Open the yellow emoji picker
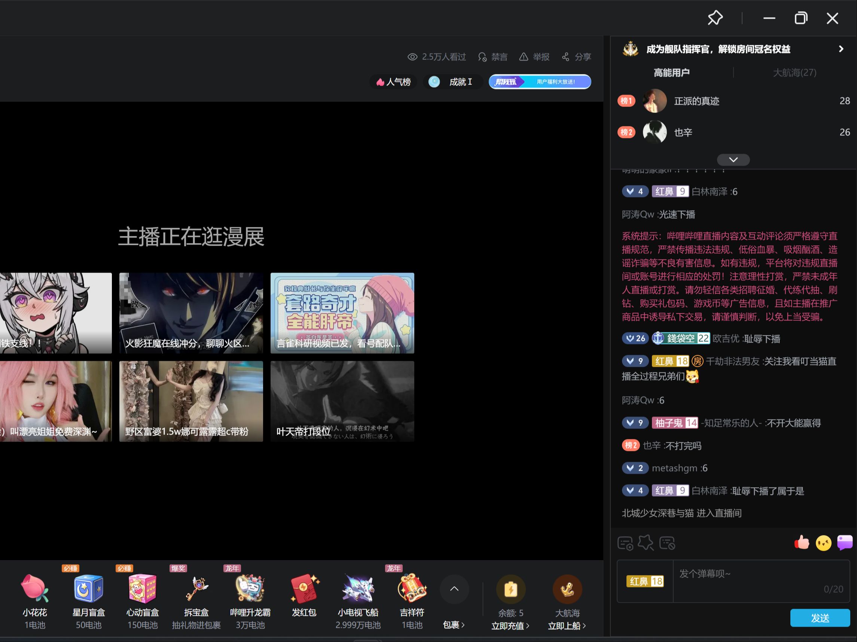 tap(823, 543)
